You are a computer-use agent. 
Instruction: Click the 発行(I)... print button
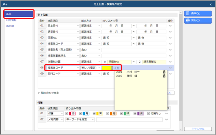point(198,20)
